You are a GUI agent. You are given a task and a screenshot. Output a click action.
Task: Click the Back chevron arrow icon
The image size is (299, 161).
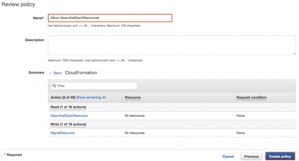pyautogui.click(x=50, y=73)
